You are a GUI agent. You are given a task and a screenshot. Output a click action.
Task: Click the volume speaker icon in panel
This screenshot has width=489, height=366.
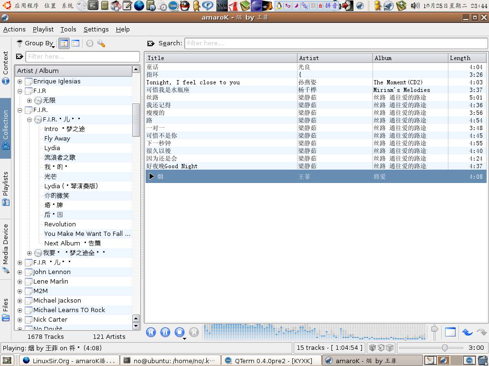tap(415, 5)
